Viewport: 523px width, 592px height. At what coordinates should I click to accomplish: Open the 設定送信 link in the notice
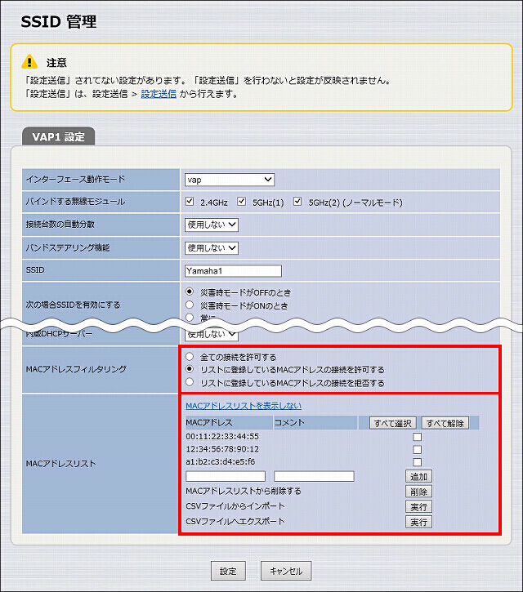pyautogui.click(x=159, y=94)
